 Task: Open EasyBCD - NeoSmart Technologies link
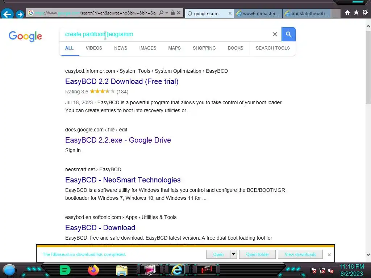coord(123,180)
